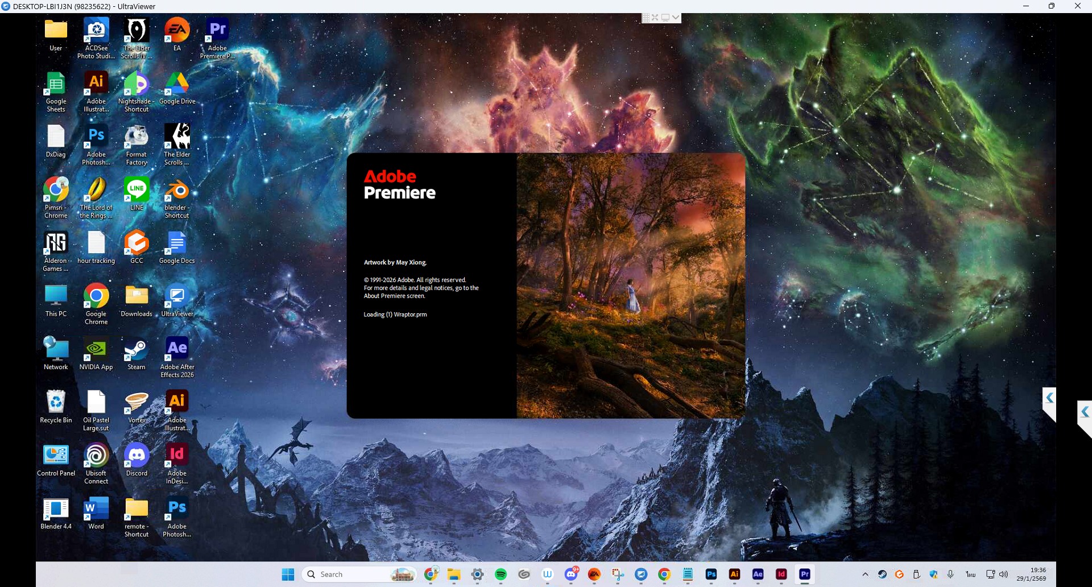Open Safely Remove Hardware tray icon
This screenshot has height=587, width=1092.
[916, 574]
